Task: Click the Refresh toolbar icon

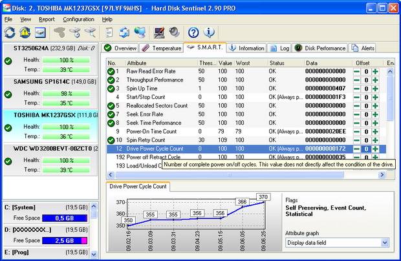Action: click(x=10, y=32)
